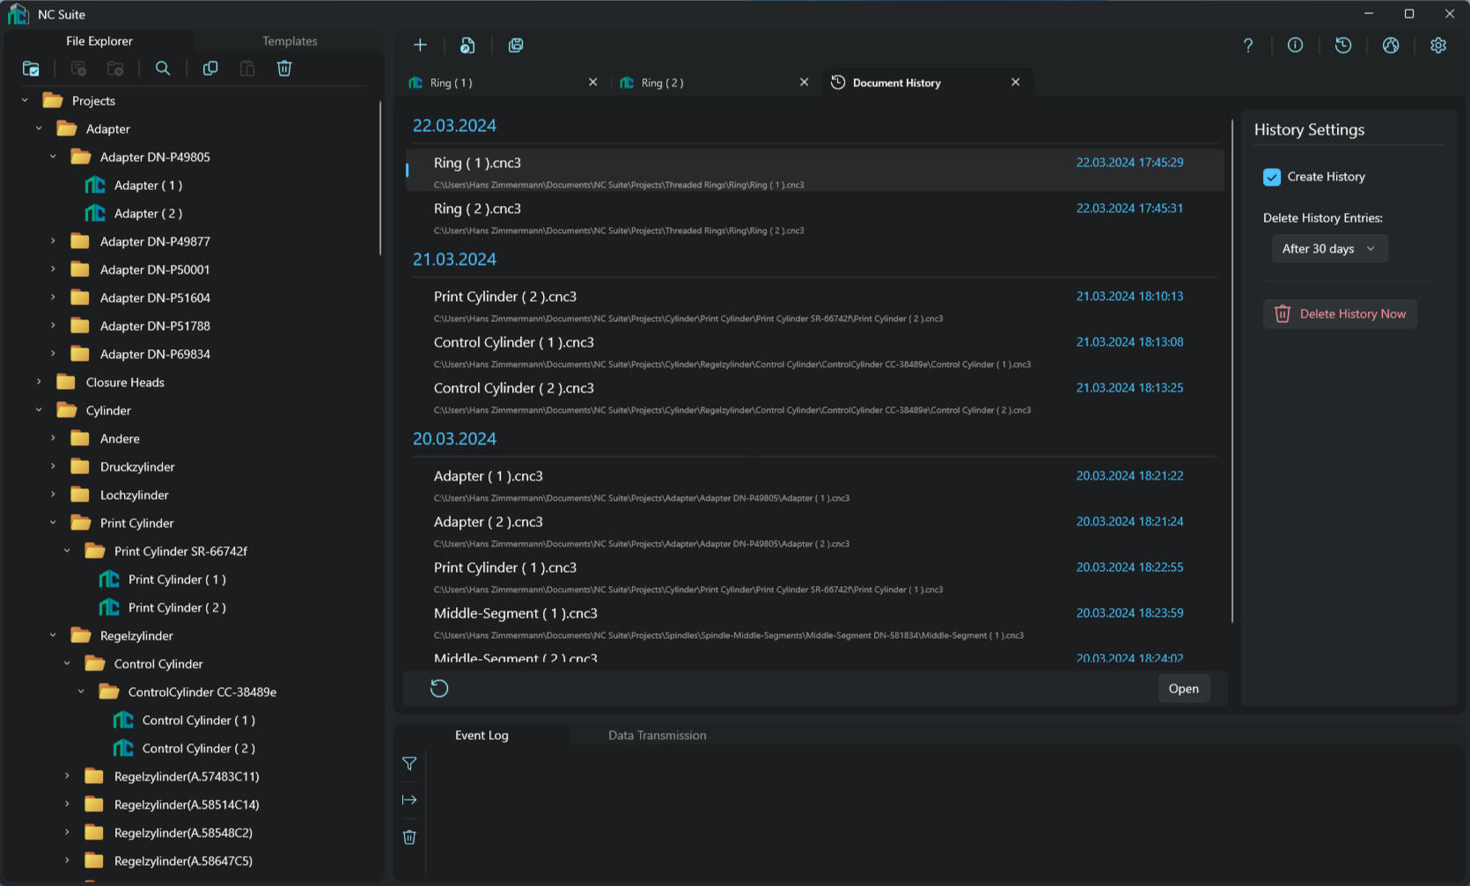
Task: Open the settings gear icon
Action: 1437,46
